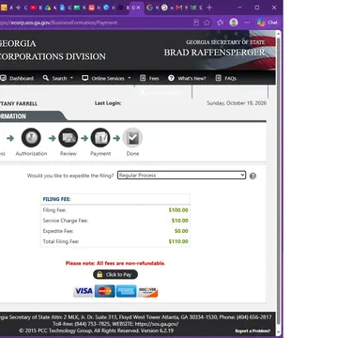This screenshot has height=338, width=338.
Task: Open the browser three-dot settings menu
Action: pos(247,23)
